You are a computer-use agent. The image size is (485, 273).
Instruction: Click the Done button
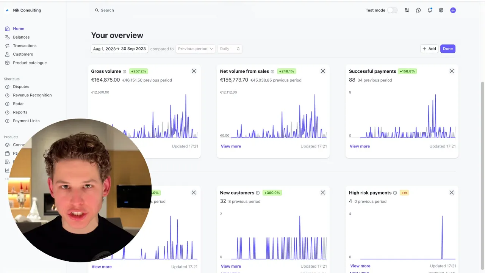pos(448,49)
